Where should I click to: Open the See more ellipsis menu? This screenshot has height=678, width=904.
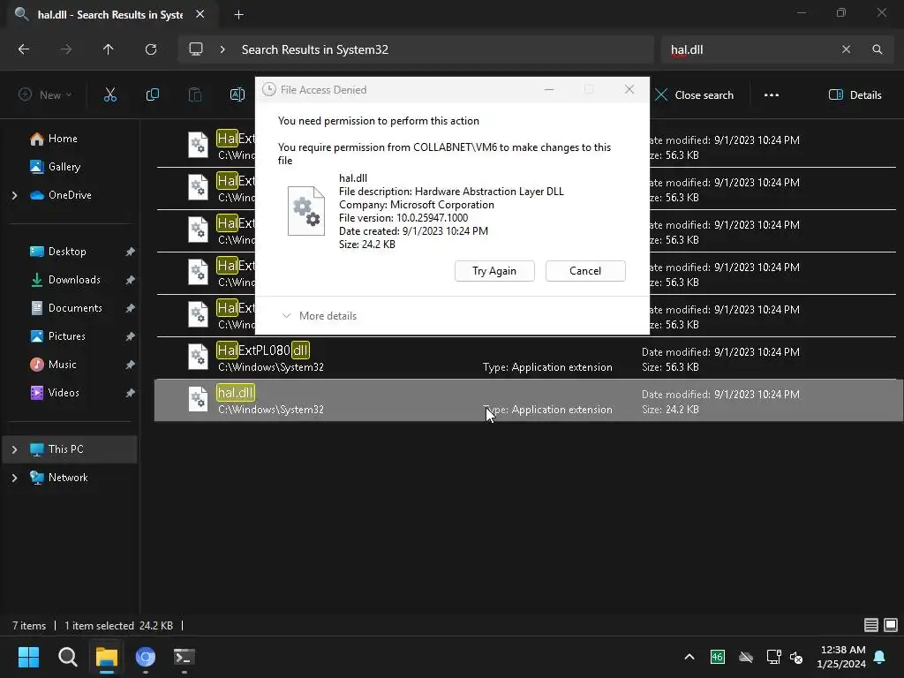772,95
